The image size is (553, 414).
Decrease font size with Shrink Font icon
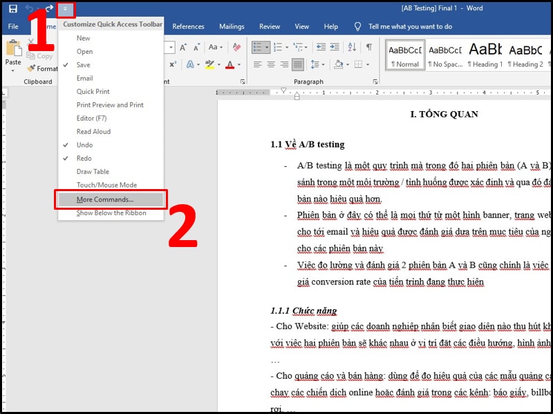click(197, 47)
